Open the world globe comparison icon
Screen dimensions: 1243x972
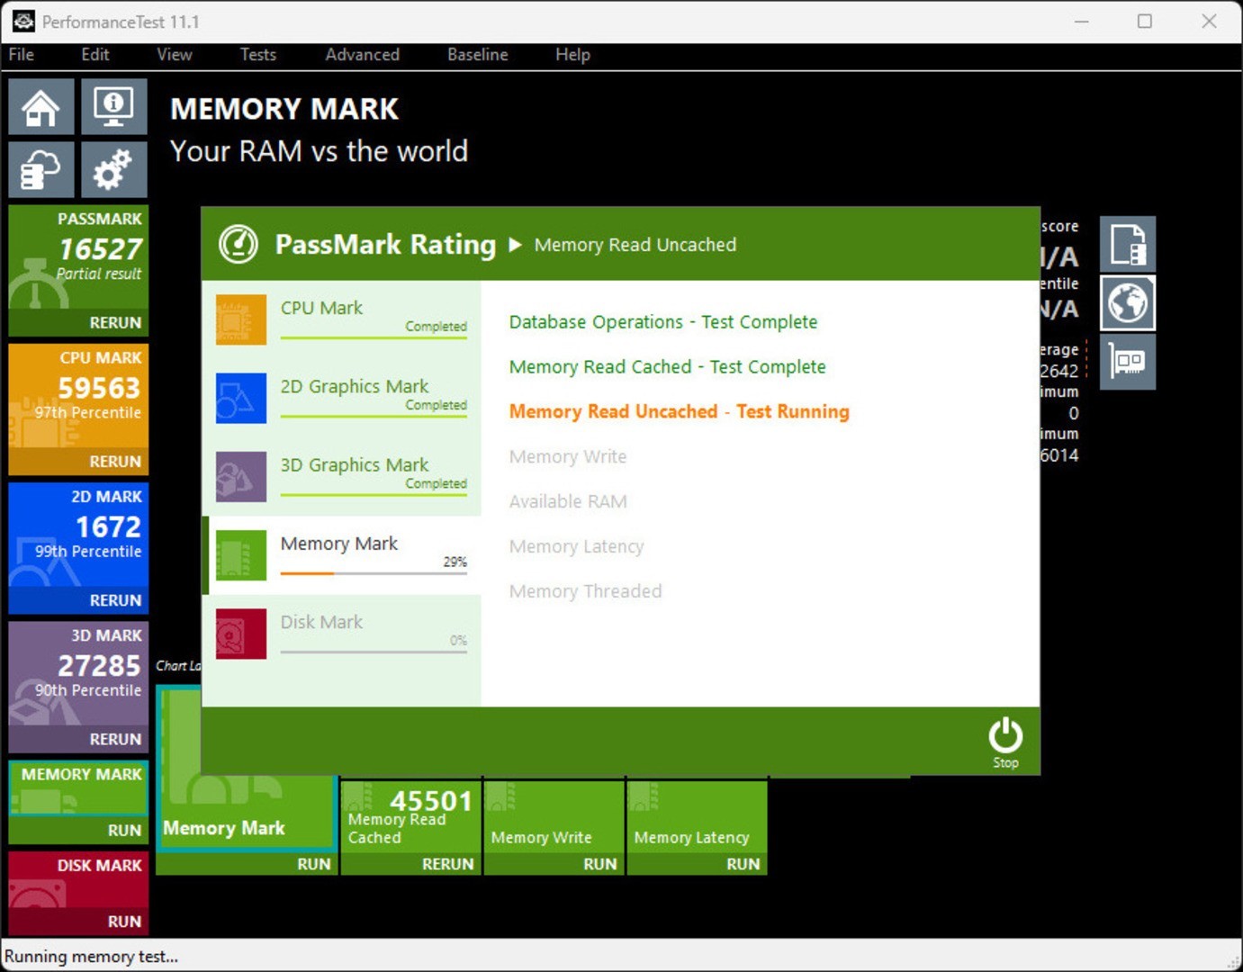tap(1128, 302)
